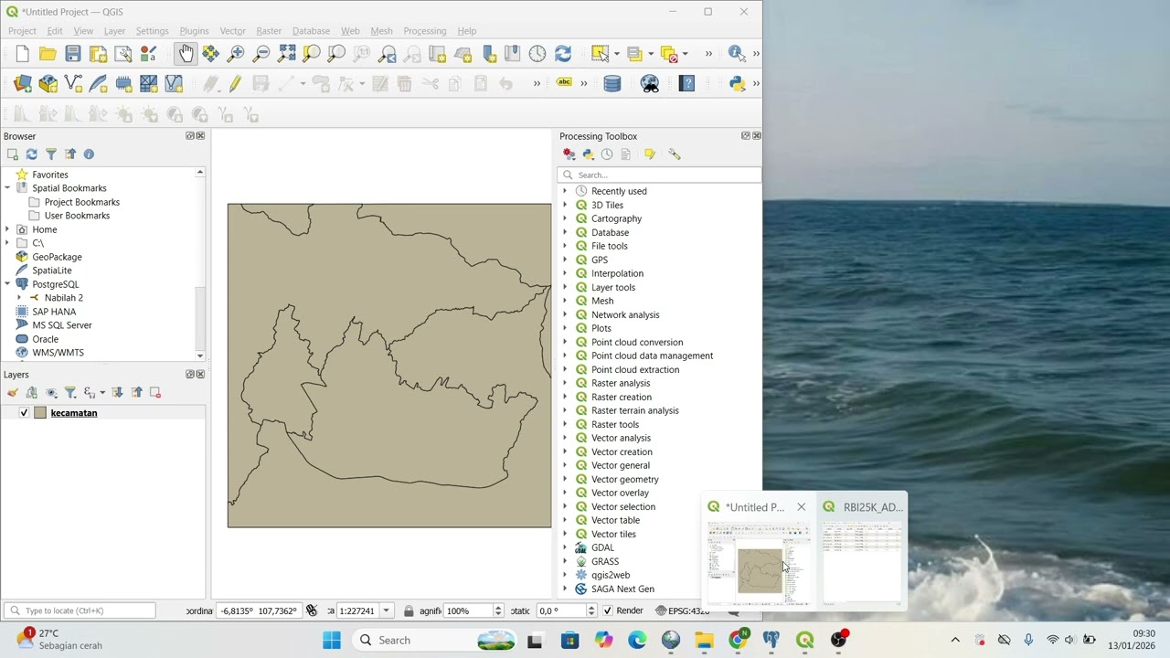
Task: Click the coordinates field in status bar
Action: 260,610
